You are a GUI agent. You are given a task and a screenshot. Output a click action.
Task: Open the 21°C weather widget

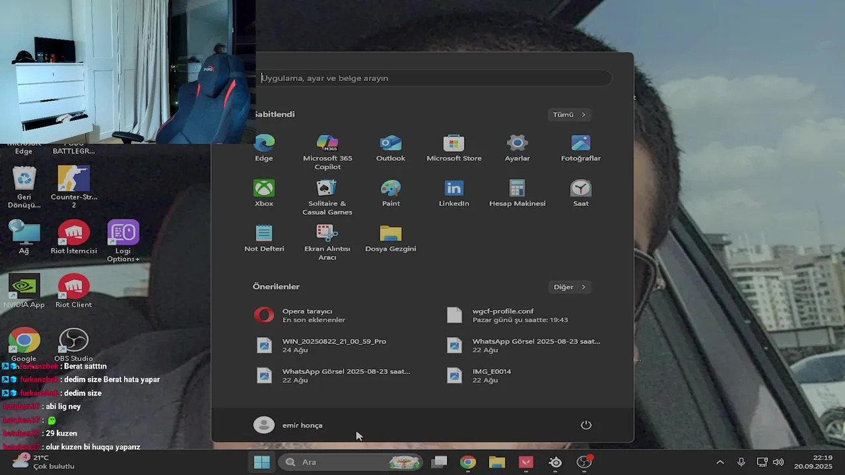pos(44,462)
